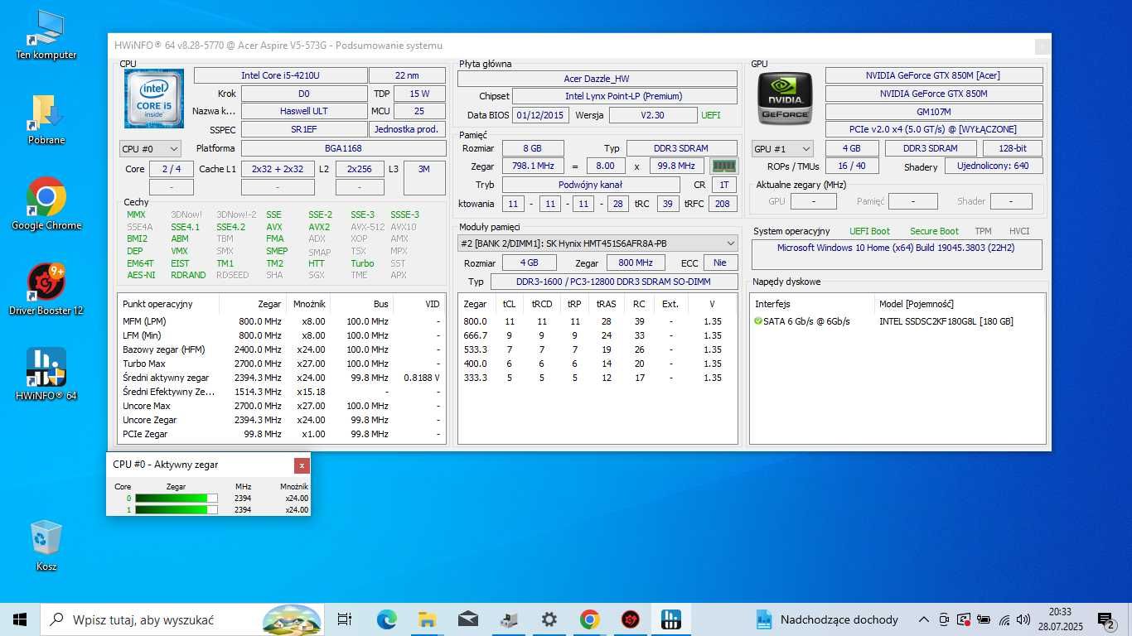This screenshot has width=1132, height=636.
Task: Click the Punkt operacyjny column header
Action: click(x=169, y=304)
